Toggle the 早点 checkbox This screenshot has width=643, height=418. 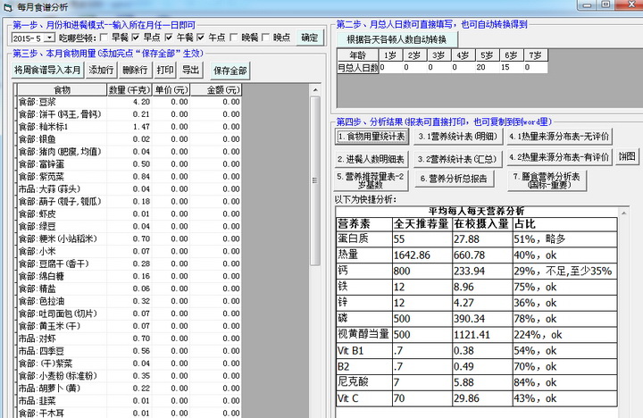[136, 38]
